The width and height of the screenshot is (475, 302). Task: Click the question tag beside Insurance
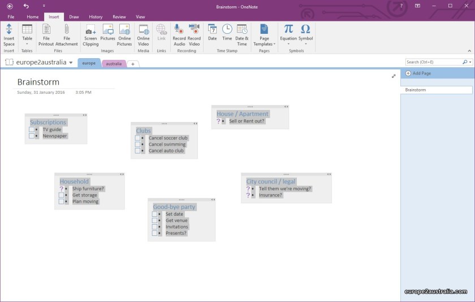pyautogui.click(x=248, y=195)
